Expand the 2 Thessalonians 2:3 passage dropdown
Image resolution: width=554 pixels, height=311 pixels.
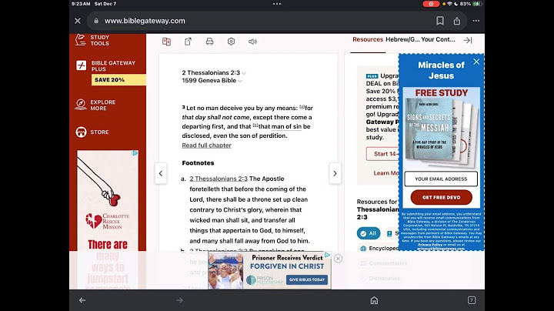coord(214,72)
